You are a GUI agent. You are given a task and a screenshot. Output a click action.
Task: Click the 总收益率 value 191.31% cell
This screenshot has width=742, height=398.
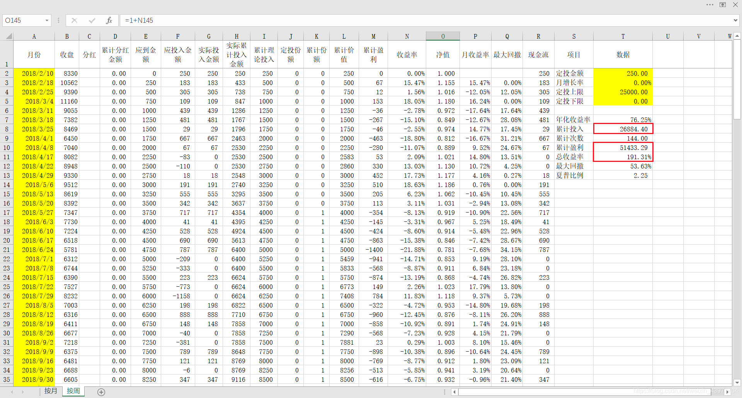tap(623, 157)
